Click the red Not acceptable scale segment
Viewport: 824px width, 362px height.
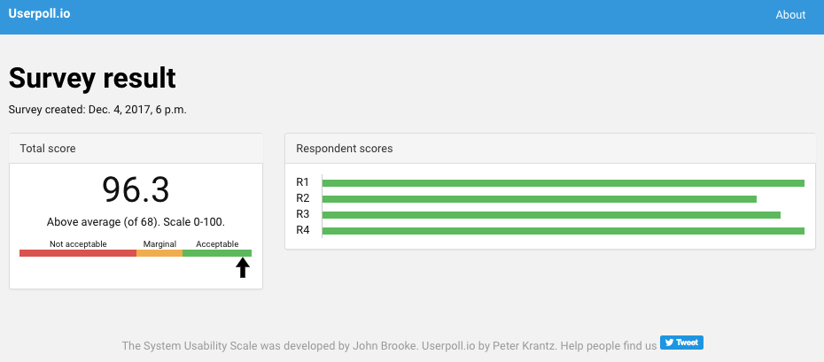click(x=78, y=253)
